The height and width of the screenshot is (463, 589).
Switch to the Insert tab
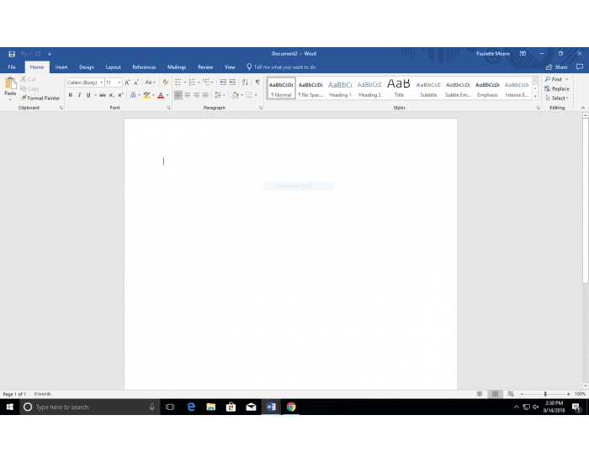click(61, 67)
